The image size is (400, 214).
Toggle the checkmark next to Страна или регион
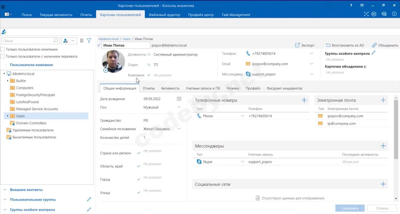139,153
